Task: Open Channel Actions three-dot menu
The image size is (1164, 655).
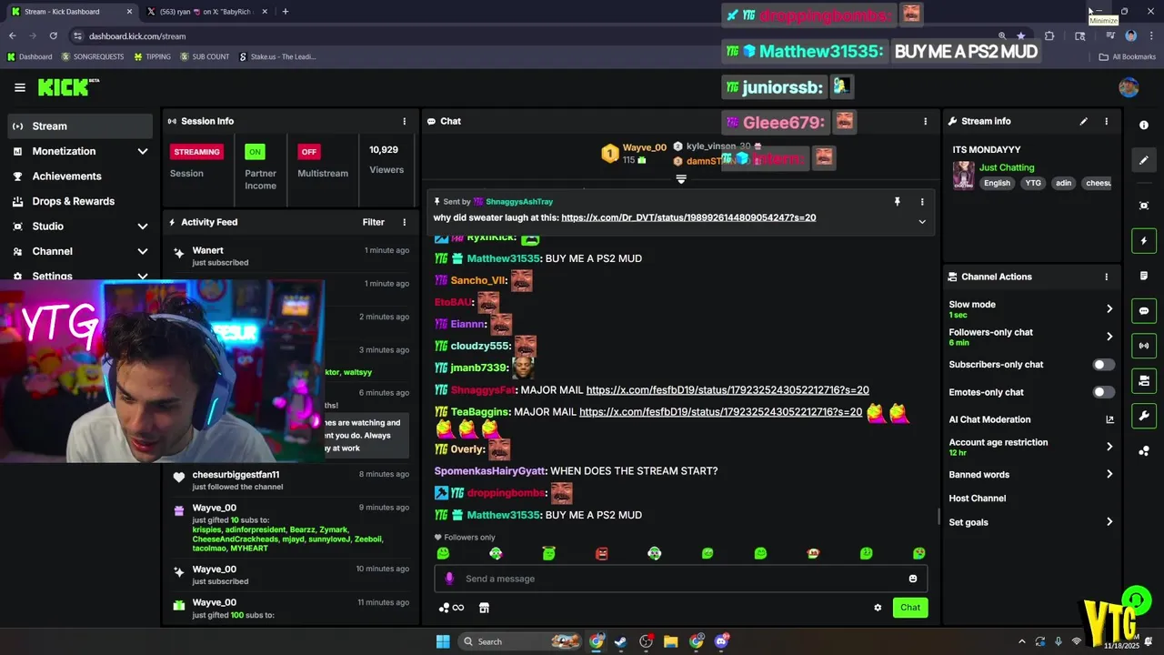Action: point(1107,277)
